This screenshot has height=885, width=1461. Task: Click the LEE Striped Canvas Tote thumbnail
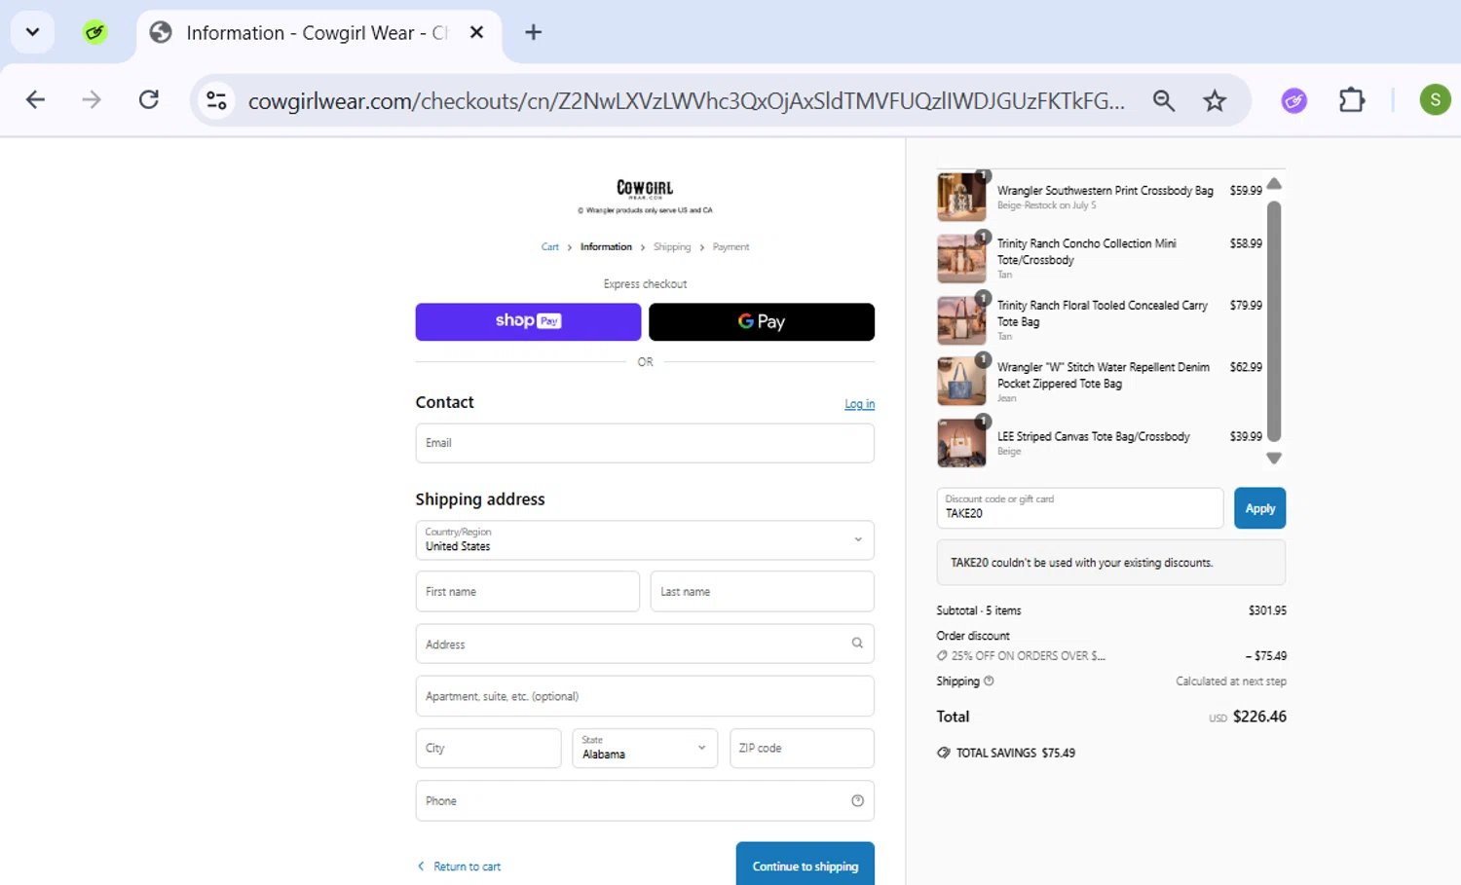pyautogui.click(x=961, y=442)
